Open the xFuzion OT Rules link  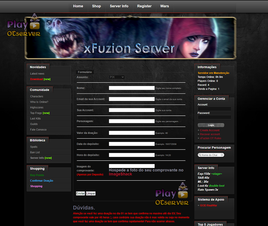pos(210,138)
